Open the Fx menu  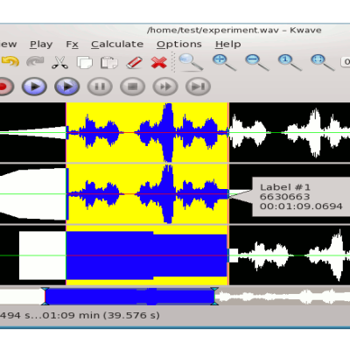pyautogui.click(x=72, y=44)
